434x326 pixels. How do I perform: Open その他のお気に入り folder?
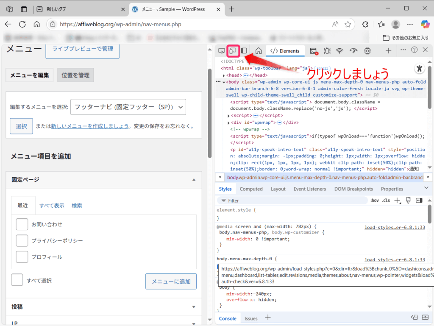(406, 38)
